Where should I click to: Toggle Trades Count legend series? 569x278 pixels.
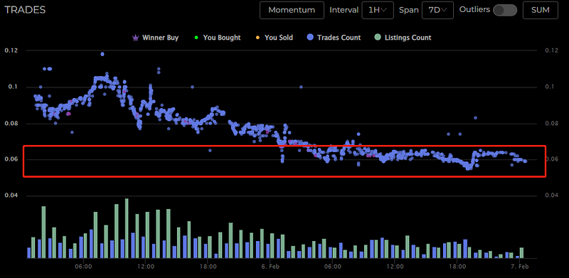click(334, 38)
